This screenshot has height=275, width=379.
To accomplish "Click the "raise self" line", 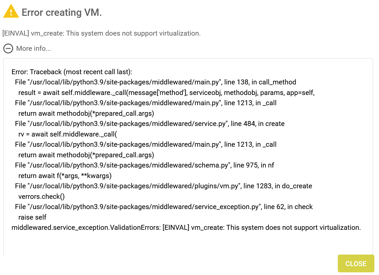I will click(x=32, y=217).
